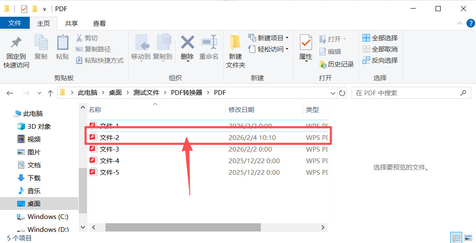Viewport: 476px width, 243px height.
Task: Open the quick access toolbar customize arrow
Action: [x=45, y=9]
